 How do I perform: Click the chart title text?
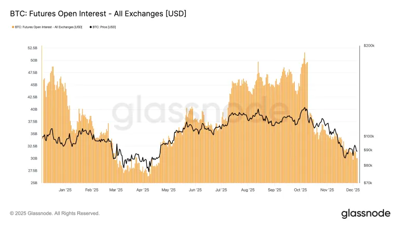pos(94,12)
